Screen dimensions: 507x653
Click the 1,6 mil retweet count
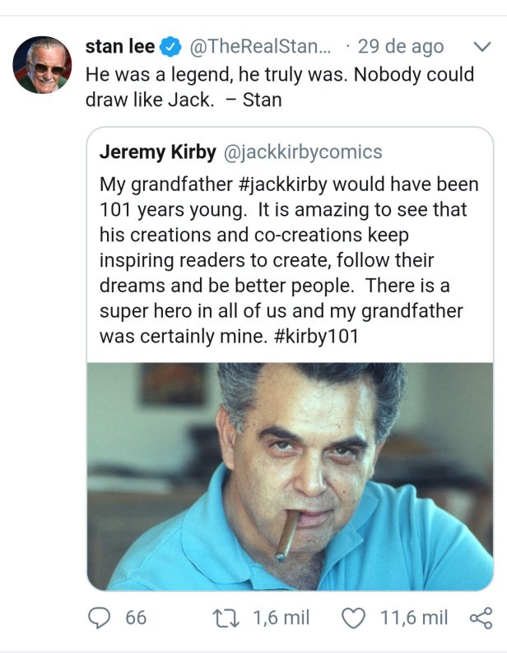[281, 618]
